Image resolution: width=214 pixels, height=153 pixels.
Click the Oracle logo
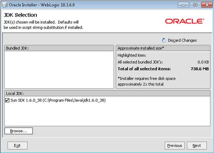point(185,21)
